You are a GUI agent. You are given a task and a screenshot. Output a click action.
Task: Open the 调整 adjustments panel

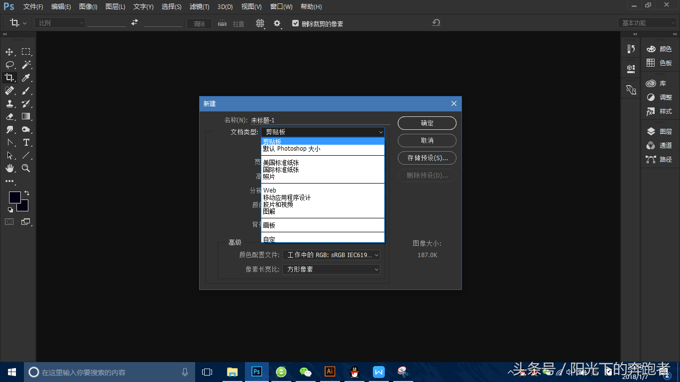660,97
